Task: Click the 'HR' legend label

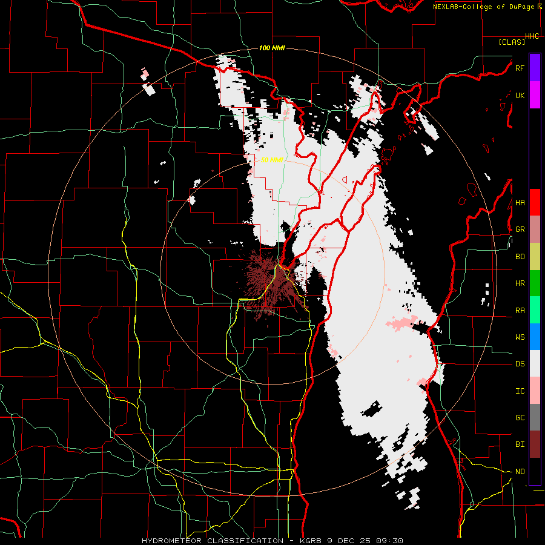Action: (520, 283)
